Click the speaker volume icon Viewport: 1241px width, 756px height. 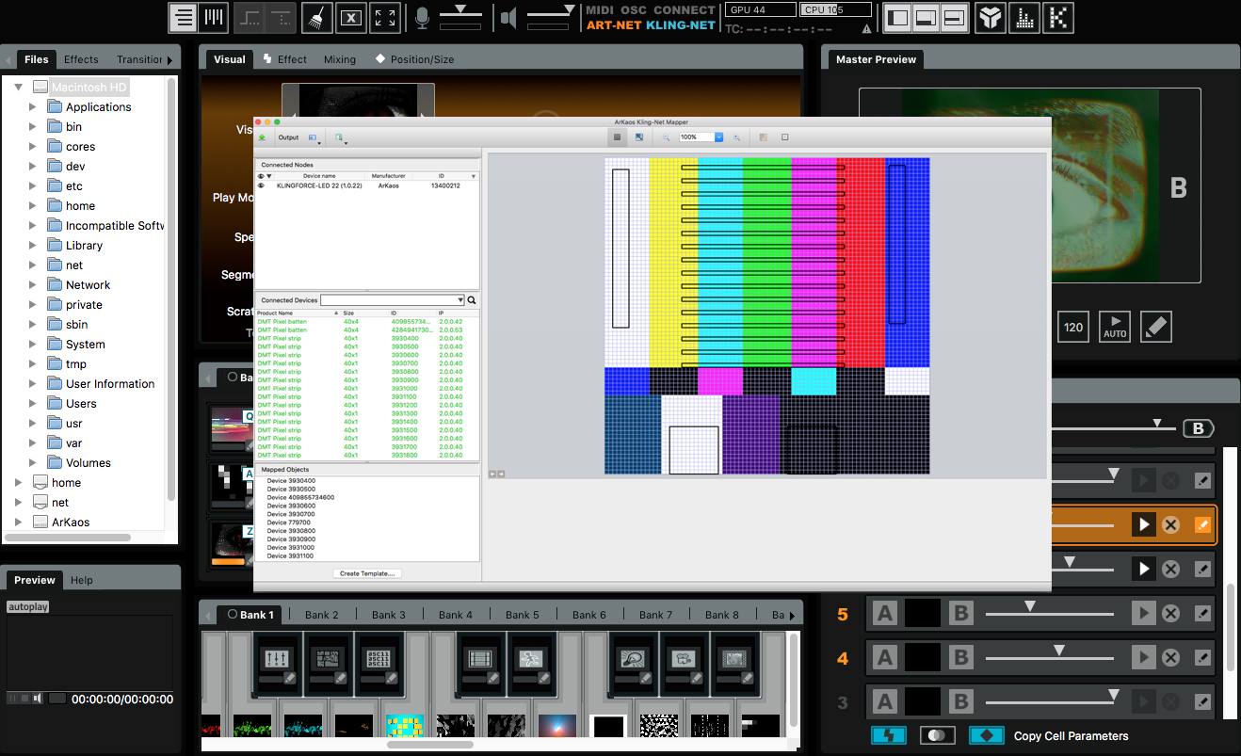tap(508, 18)
